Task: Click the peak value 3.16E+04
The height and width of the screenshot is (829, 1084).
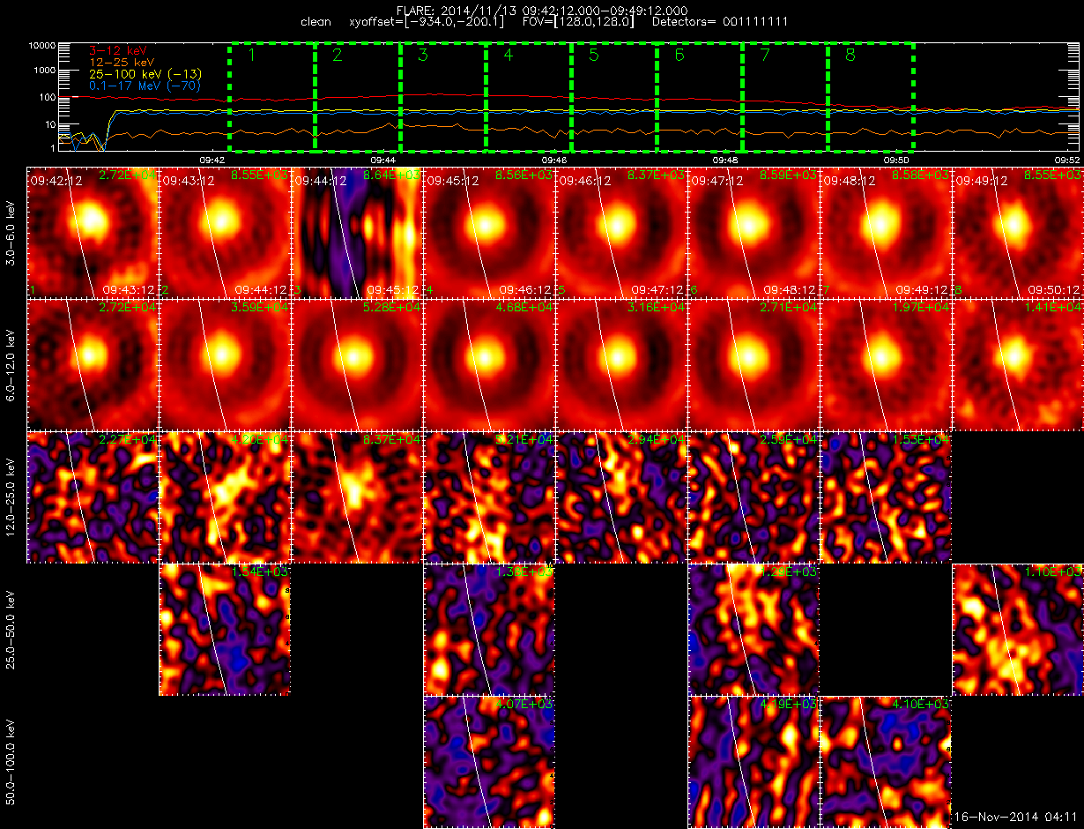Action: click(657, 308)
